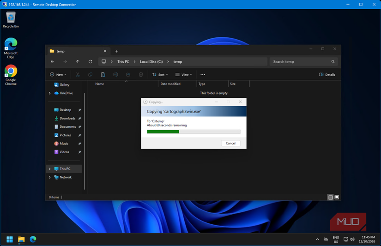Add a new File Explorer tab

click(x=116, y=51)
